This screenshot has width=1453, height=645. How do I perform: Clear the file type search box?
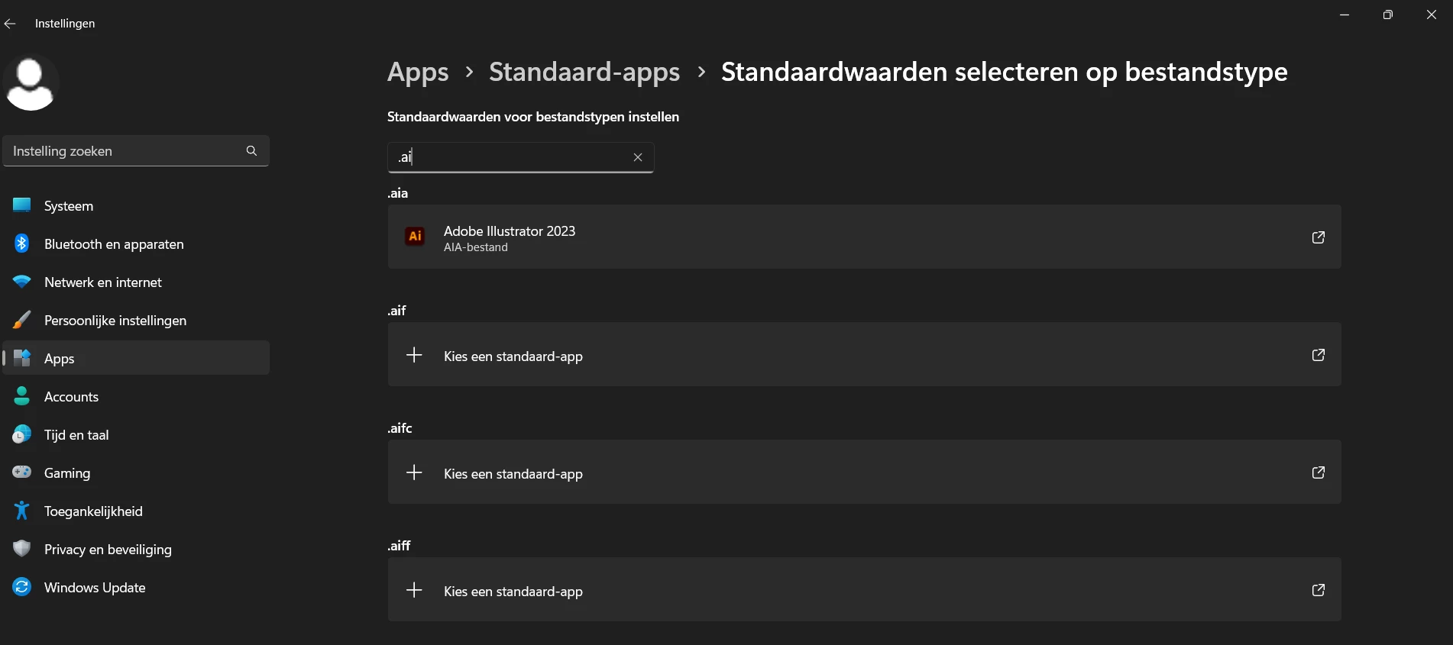(x=638, y=157)
